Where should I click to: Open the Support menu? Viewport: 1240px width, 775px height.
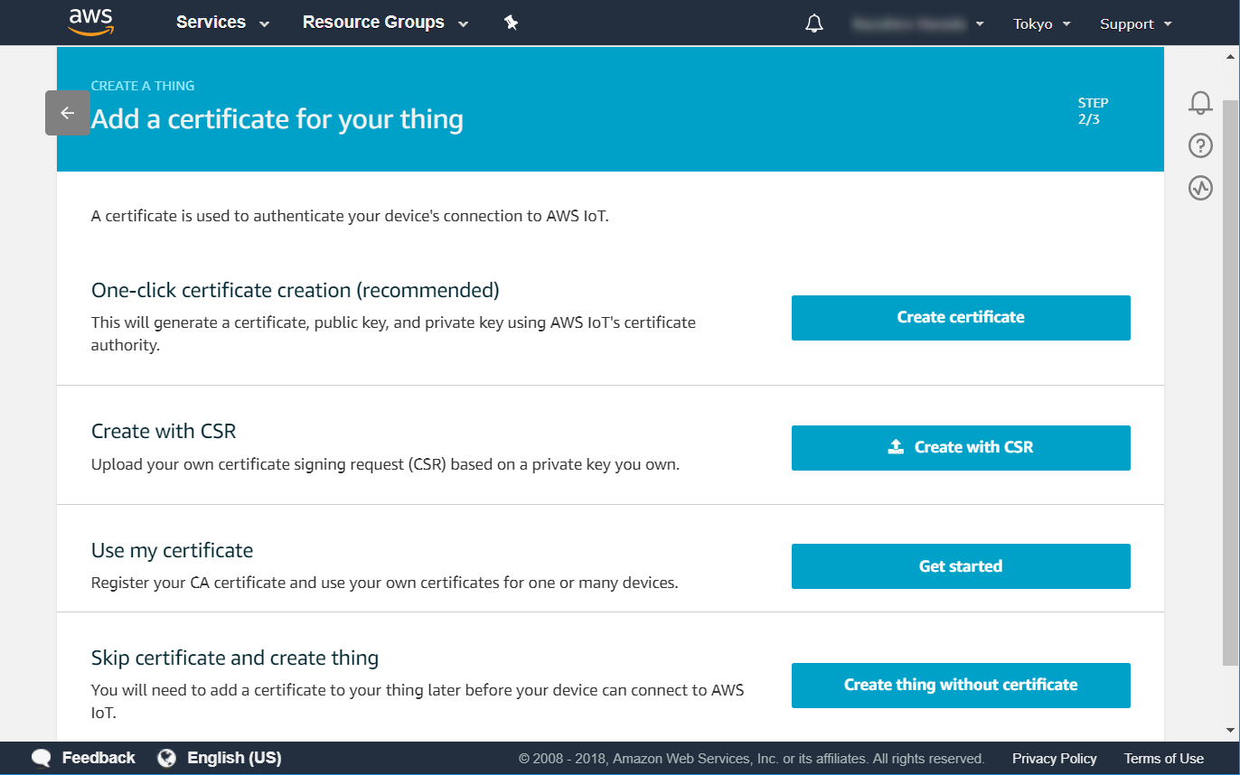(1135, 24)
